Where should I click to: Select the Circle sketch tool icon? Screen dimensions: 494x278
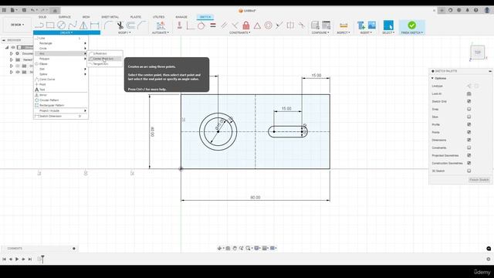[61, 25]
